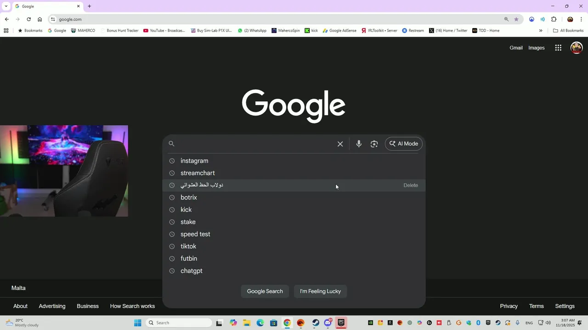
Task: Select the streamchart suggestion
Action: click(x=294, y=173)
